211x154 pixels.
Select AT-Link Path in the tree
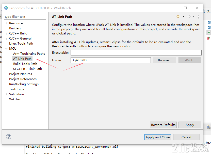(x=22, y=59)
